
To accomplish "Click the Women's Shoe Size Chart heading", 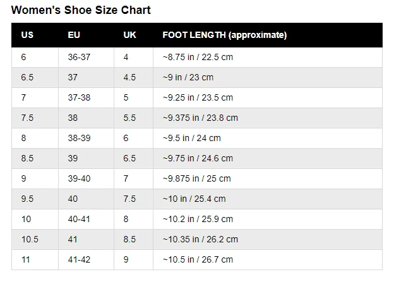I will point(81,10).
